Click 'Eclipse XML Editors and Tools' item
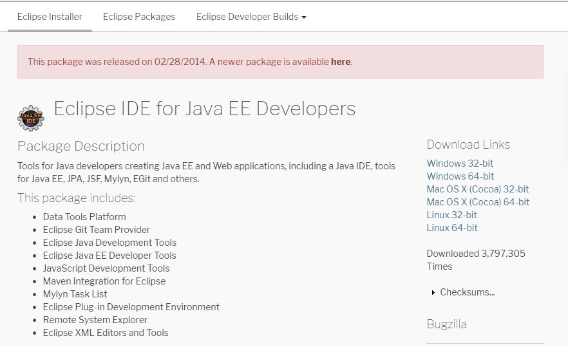The width and height of the screenshot is (568, 345). point(106,333)
